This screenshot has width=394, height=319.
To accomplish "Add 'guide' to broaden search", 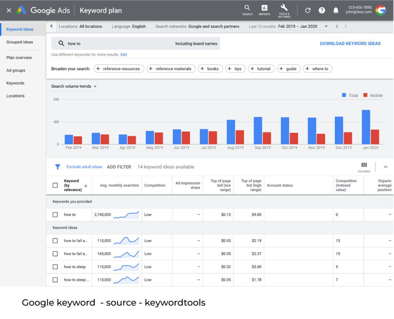I will coord(289,69).
